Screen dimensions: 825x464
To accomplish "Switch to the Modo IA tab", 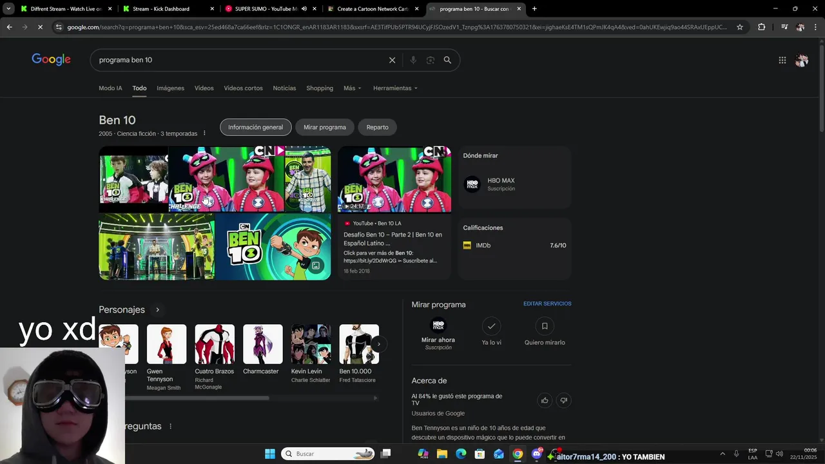I will click(x=110, y=88).
